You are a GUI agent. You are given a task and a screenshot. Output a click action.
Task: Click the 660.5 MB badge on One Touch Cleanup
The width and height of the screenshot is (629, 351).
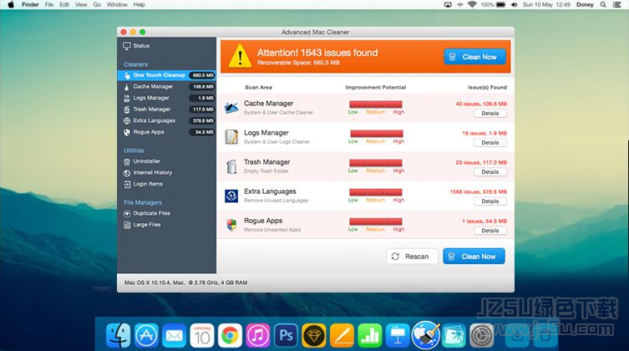[203, 75]
